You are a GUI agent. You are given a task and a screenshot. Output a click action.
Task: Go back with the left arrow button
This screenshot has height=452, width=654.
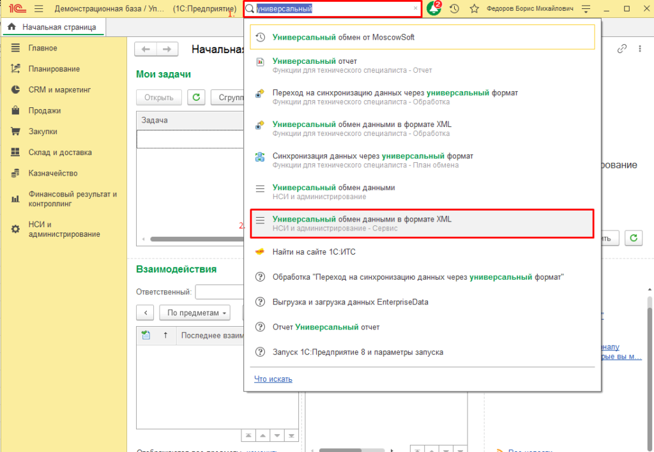tap(146, 49)
